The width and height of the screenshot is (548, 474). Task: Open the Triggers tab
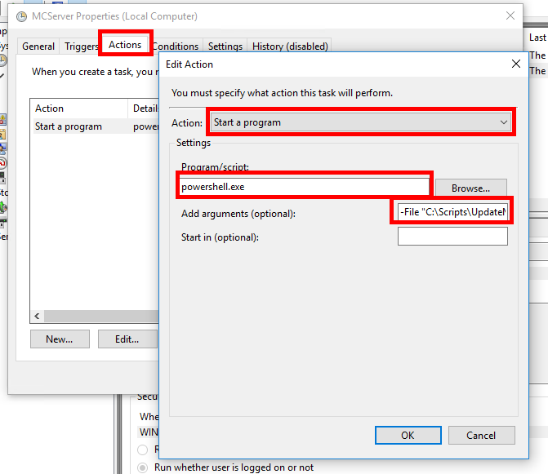(x=81, y=46)
